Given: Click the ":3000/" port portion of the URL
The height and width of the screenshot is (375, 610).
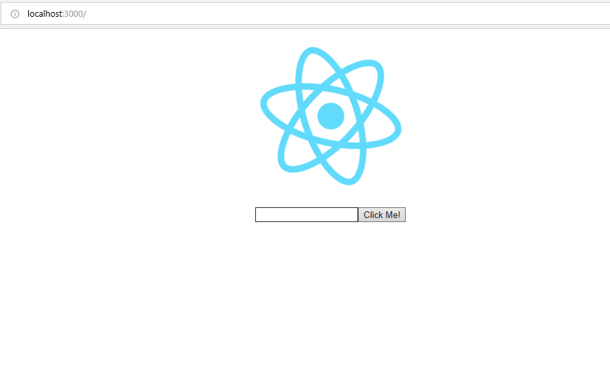Looking at the screenshot, I should click(75, 14).
